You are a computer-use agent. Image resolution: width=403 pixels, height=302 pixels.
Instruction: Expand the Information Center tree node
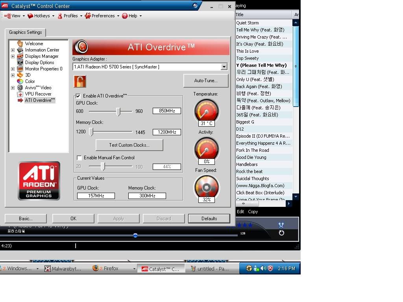pyautogui.click(x=13, y=50)
